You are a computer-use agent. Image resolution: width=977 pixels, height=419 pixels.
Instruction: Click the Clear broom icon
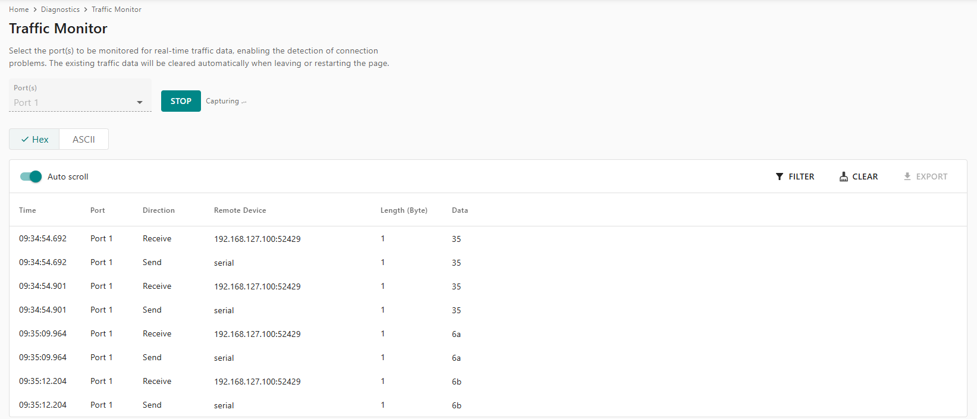(843, 177)
